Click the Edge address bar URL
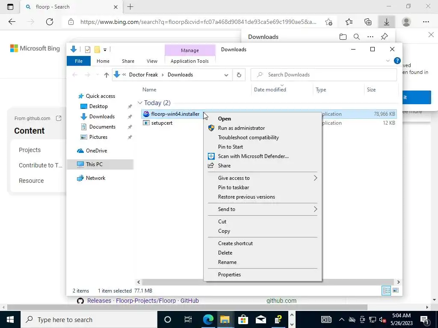The height and width of the screenshot is (328, 438). click(198, 22)
